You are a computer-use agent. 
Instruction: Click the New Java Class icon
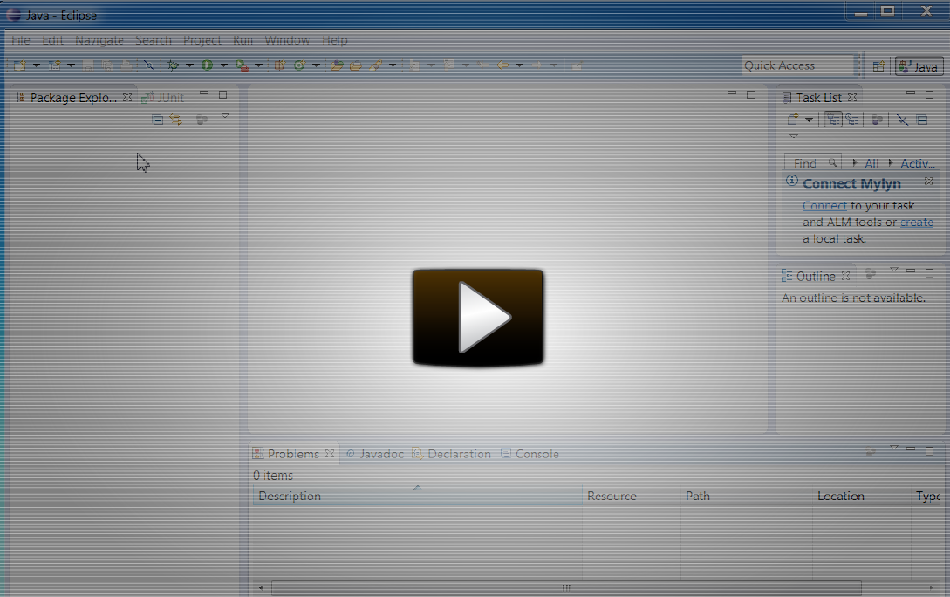coord(299,65)
